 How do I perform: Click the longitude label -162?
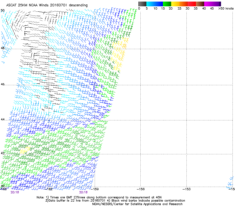point(49,189)
